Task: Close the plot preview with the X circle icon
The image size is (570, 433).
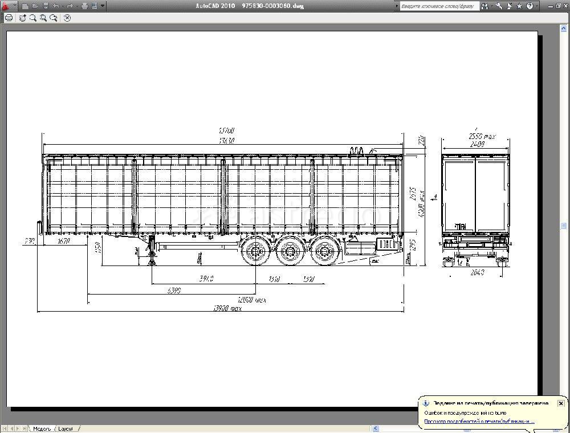Action: pyautogui.click(x=67, y=18)
